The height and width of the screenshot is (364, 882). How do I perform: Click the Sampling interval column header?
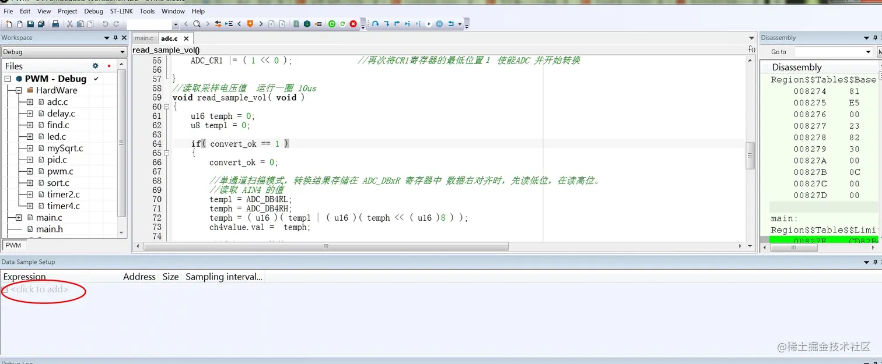[224, 277]
